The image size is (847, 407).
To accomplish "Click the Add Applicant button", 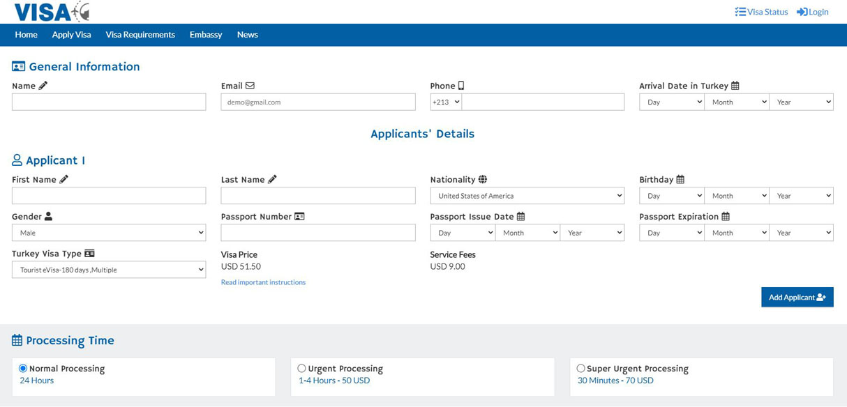I will pos(797,297).
